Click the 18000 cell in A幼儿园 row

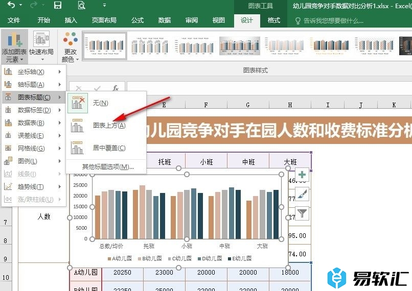pyautogui.click(x=290, y=273)
